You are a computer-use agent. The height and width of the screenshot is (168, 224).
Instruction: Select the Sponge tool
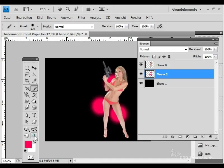[34, 108]
